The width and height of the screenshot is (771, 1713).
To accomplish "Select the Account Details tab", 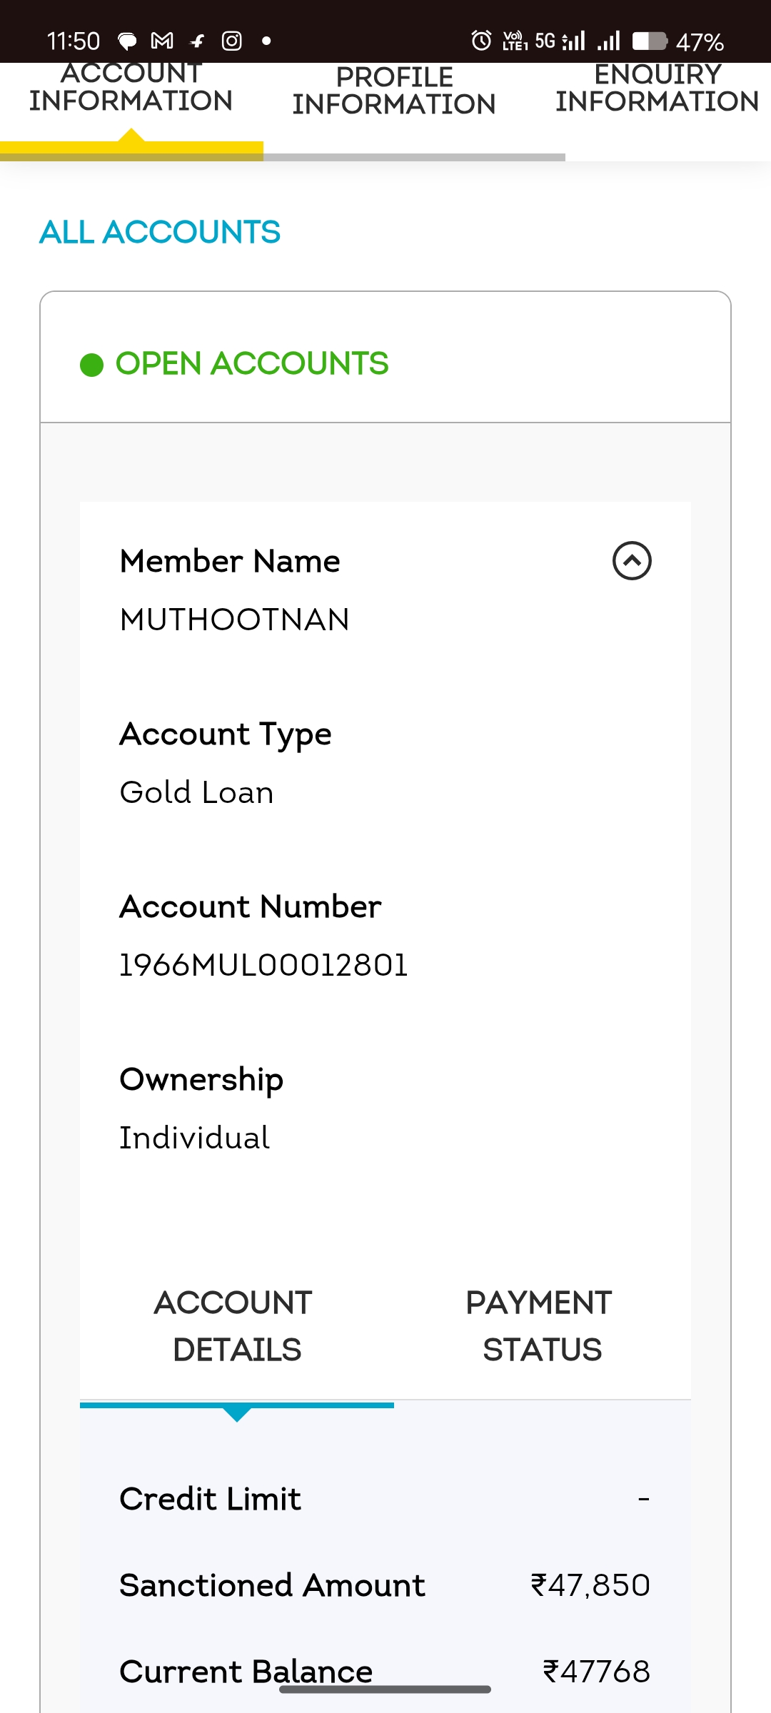I will [235, 1325].
